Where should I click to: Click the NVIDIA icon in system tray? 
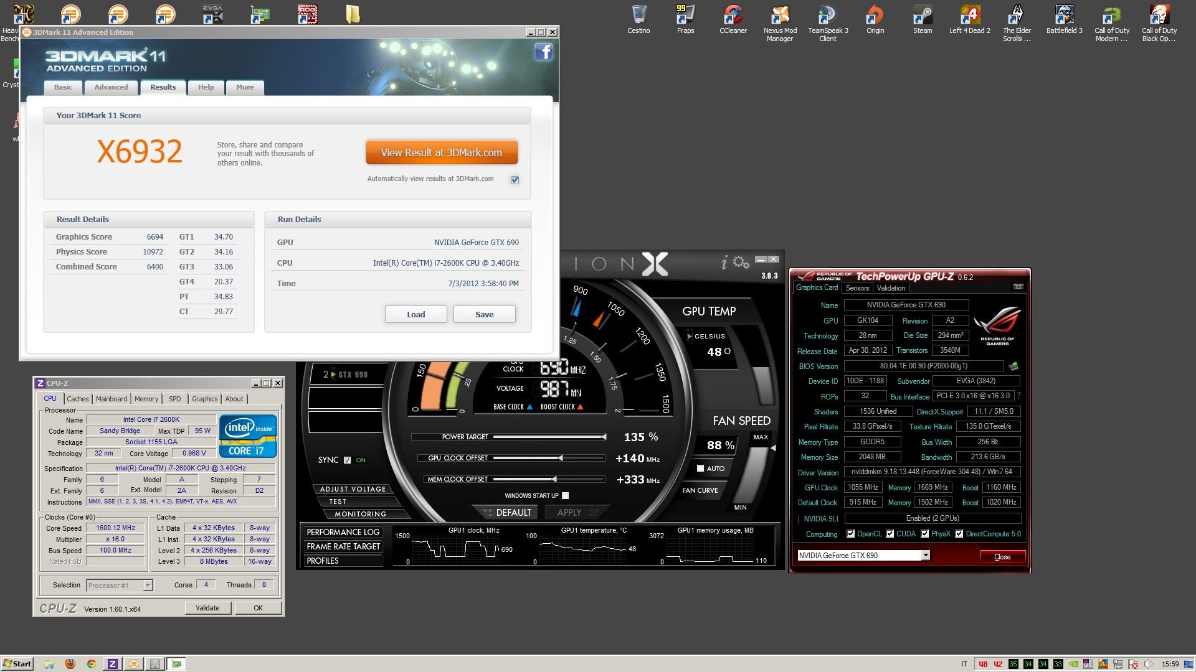1073,664
